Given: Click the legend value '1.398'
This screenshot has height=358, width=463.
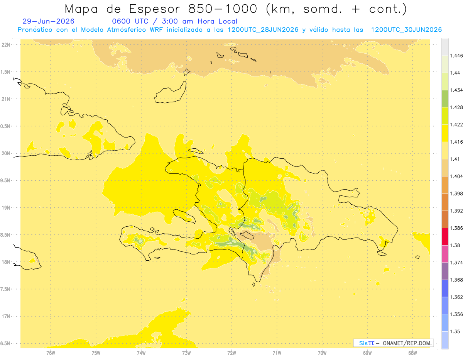Looking at the screenshot, I should [x=456, y=193].
